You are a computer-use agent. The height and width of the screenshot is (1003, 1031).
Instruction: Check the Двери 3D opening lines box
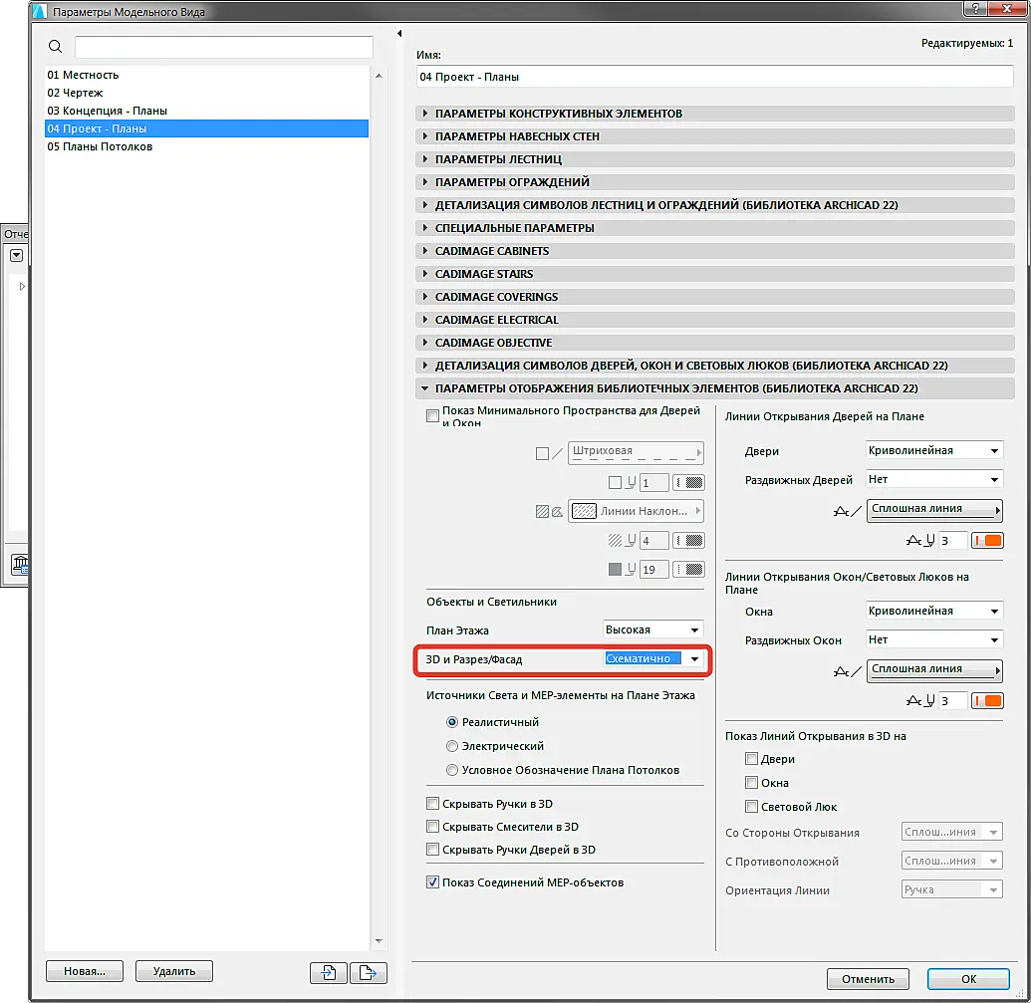[751, 759]
